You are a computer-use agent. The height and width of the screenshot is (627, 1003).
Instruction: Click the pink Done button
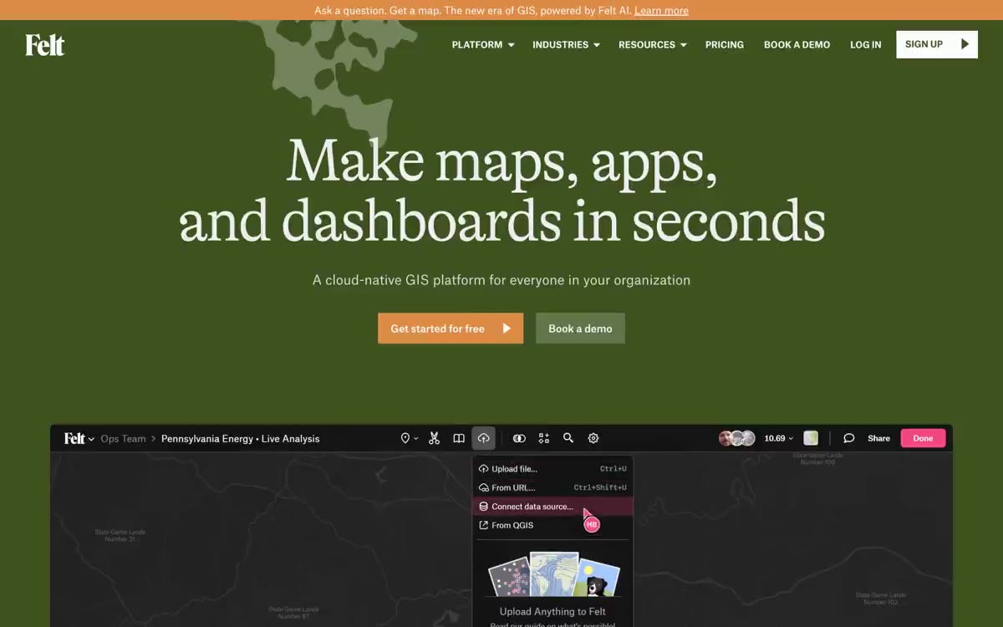click(923, 438)
